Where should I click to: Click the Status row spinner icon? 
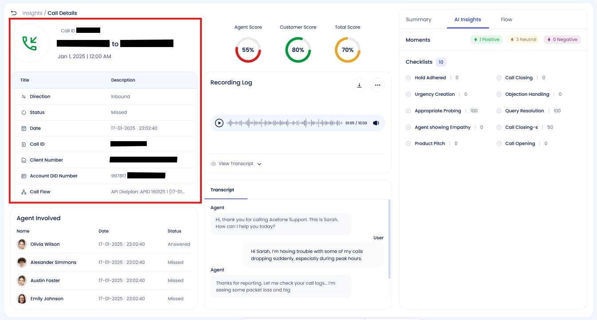(24, 112)
